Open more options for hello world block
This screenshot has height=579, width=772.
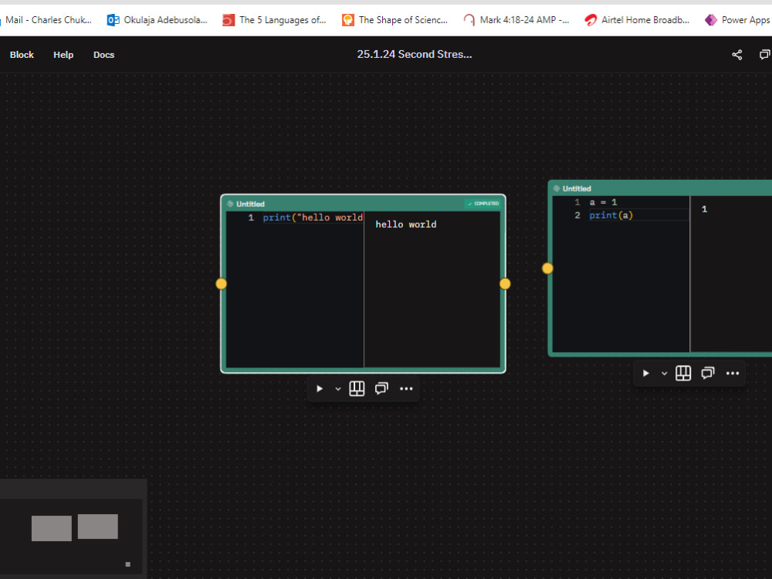[x=406, y=389]
